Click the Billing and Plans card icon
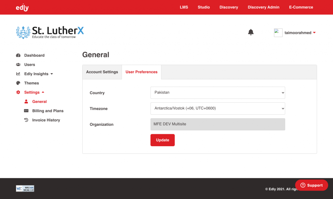The width and height of the screenshot is (333, 199). point(26,111)
